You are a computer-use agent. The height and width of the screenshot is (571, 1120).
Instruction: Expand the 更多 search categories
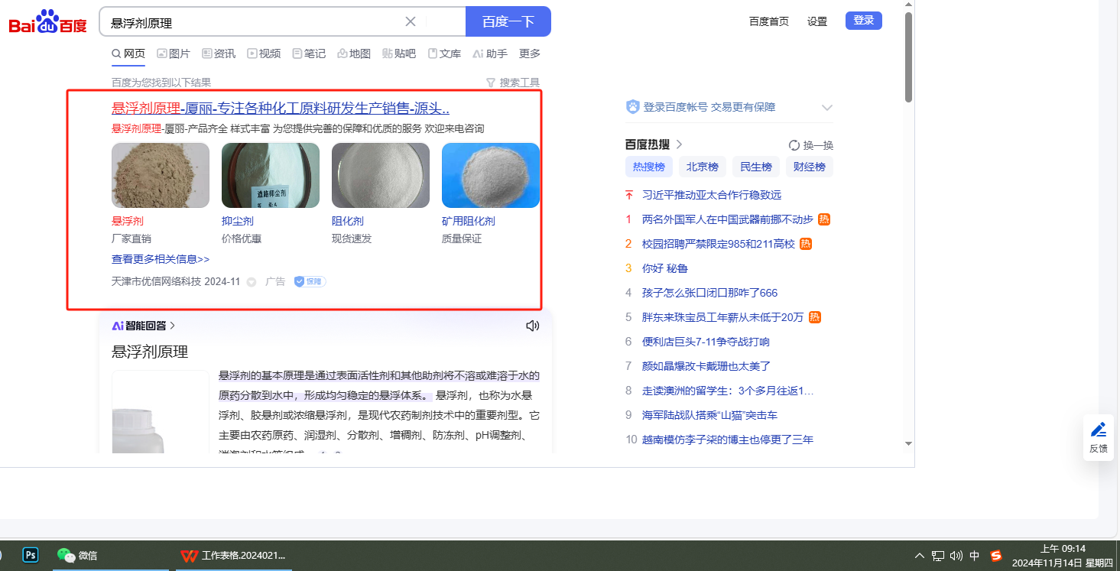[530, 54]
